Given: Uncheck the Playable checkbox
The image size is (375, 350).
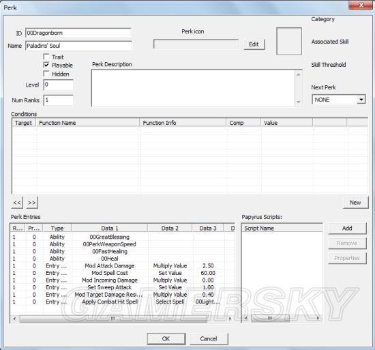Looking at the screenshot, I should 46,65.
